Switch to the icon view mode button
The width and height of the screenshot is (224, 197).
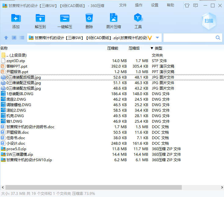[x=14, y=38]
